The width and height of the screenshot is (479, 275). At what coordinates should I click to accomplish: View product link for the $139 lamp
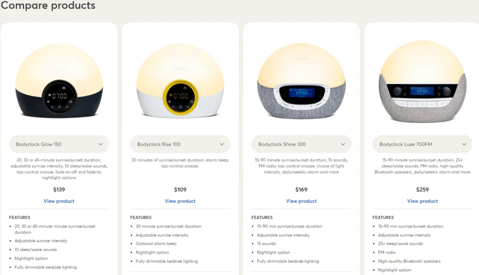tap(59, 201)
